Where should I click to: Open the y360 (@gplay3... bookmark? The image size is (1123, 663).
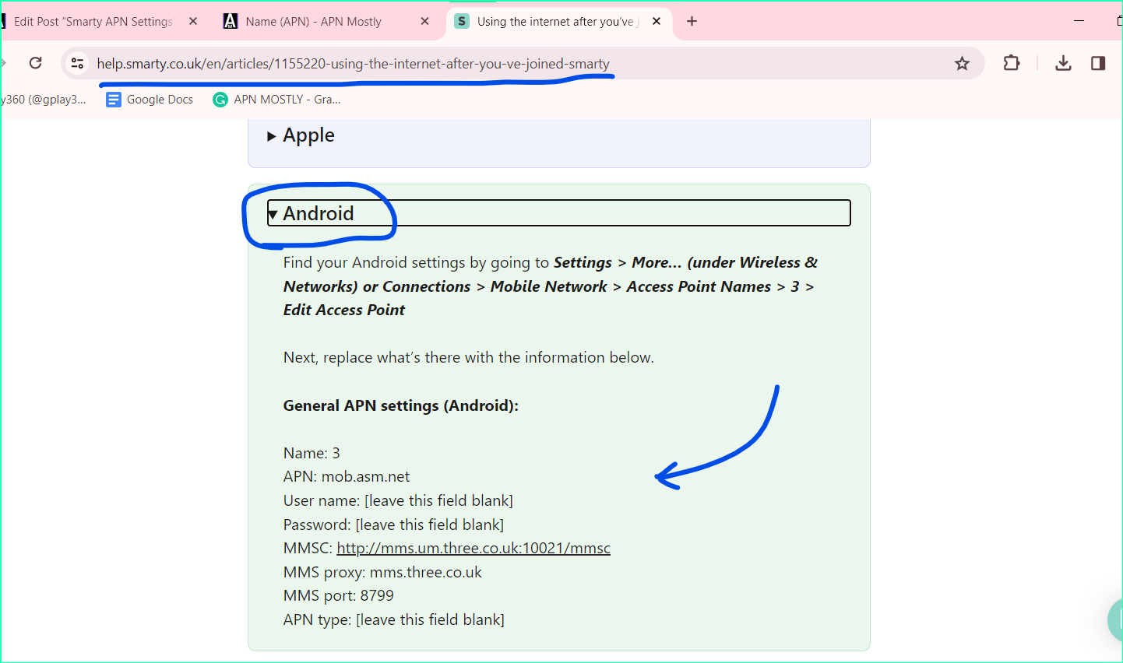[43, 99]
